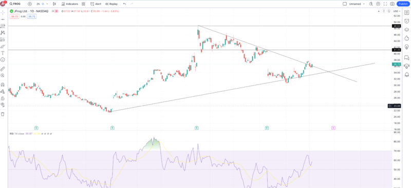Open the FROG symbol search

[15, 4]
